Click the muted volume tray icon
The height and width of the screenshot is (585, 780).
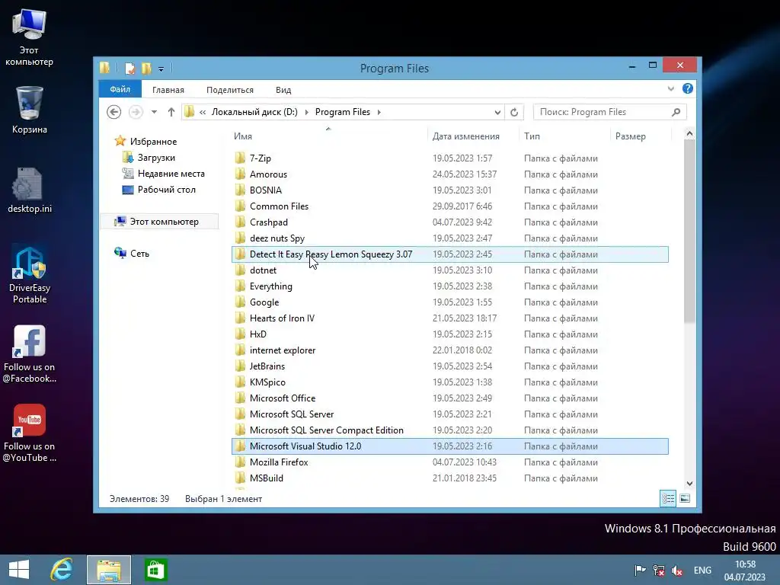[x=677, y=570]
